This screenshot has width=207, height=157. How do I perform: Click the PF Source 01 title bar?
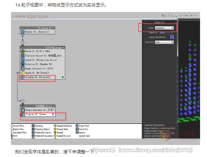coord(38,28)
